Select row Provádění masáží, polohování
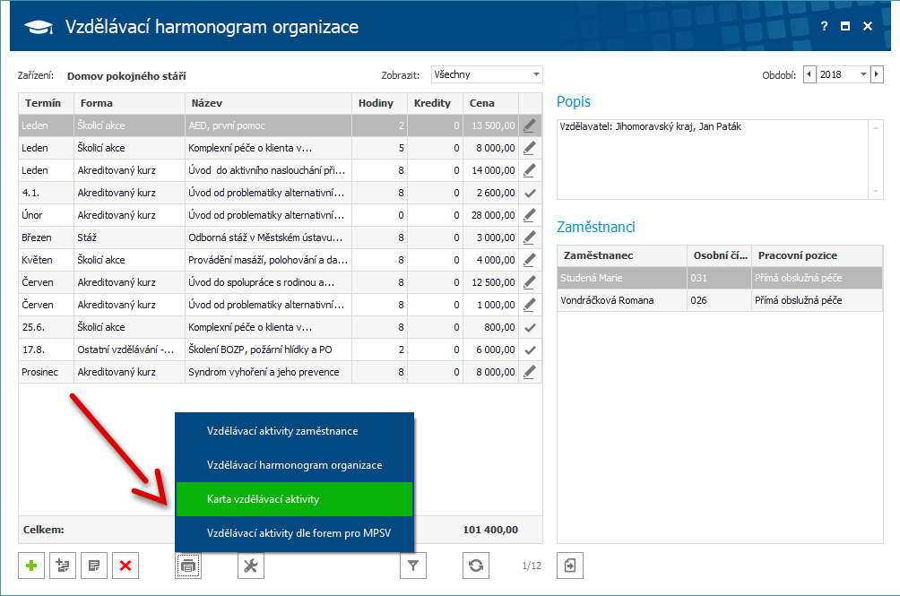This screenshot has height=596, width=900. pos(280,260)
